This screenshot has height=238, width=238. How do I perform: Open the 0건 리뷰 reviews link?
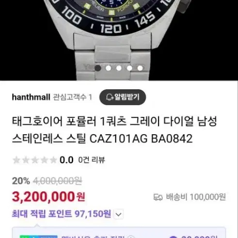92,160
